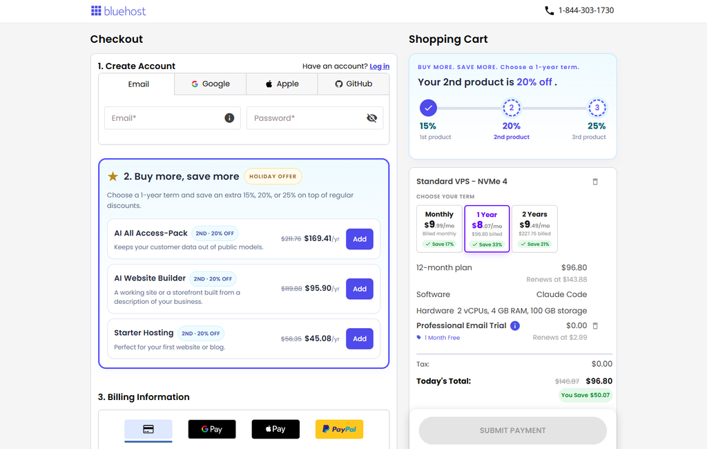Select the Monthly term option
The image size is (707, 449).
[x=439, y=229]
